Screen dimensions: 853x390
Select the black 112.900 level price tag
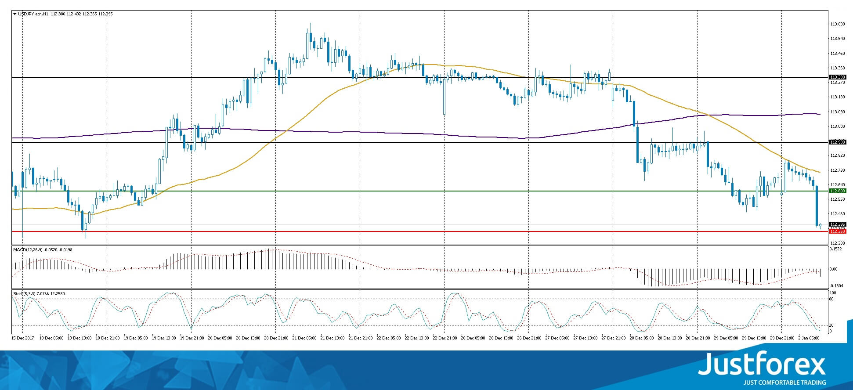pos(837,142)
